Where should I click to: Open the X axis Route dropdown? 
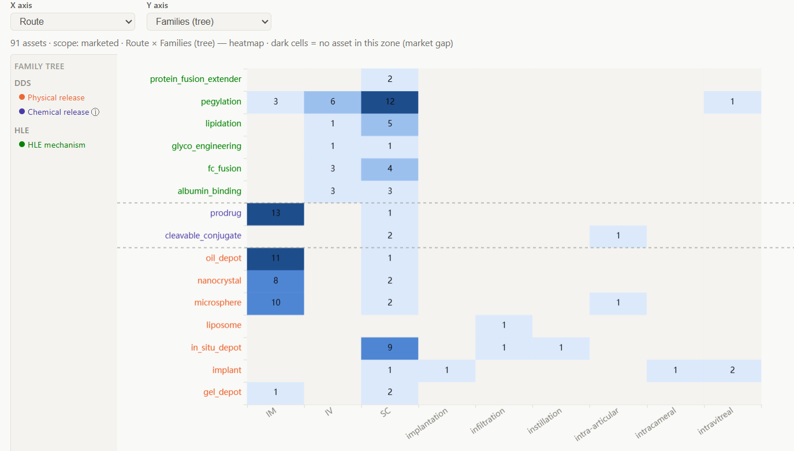(73, 22)
